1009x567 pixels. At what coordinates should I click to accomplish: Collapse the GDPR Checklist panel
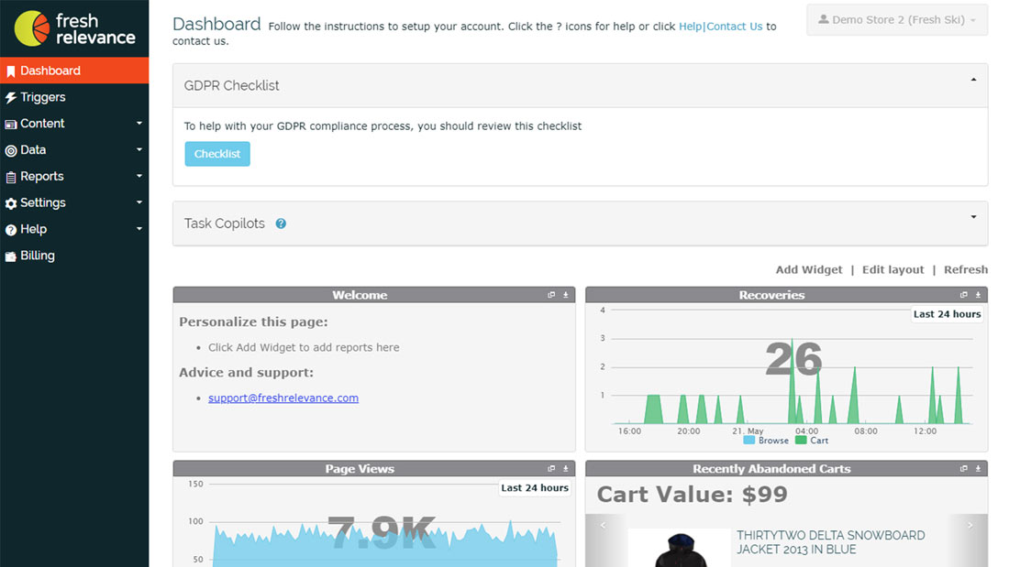pos(973,81)
